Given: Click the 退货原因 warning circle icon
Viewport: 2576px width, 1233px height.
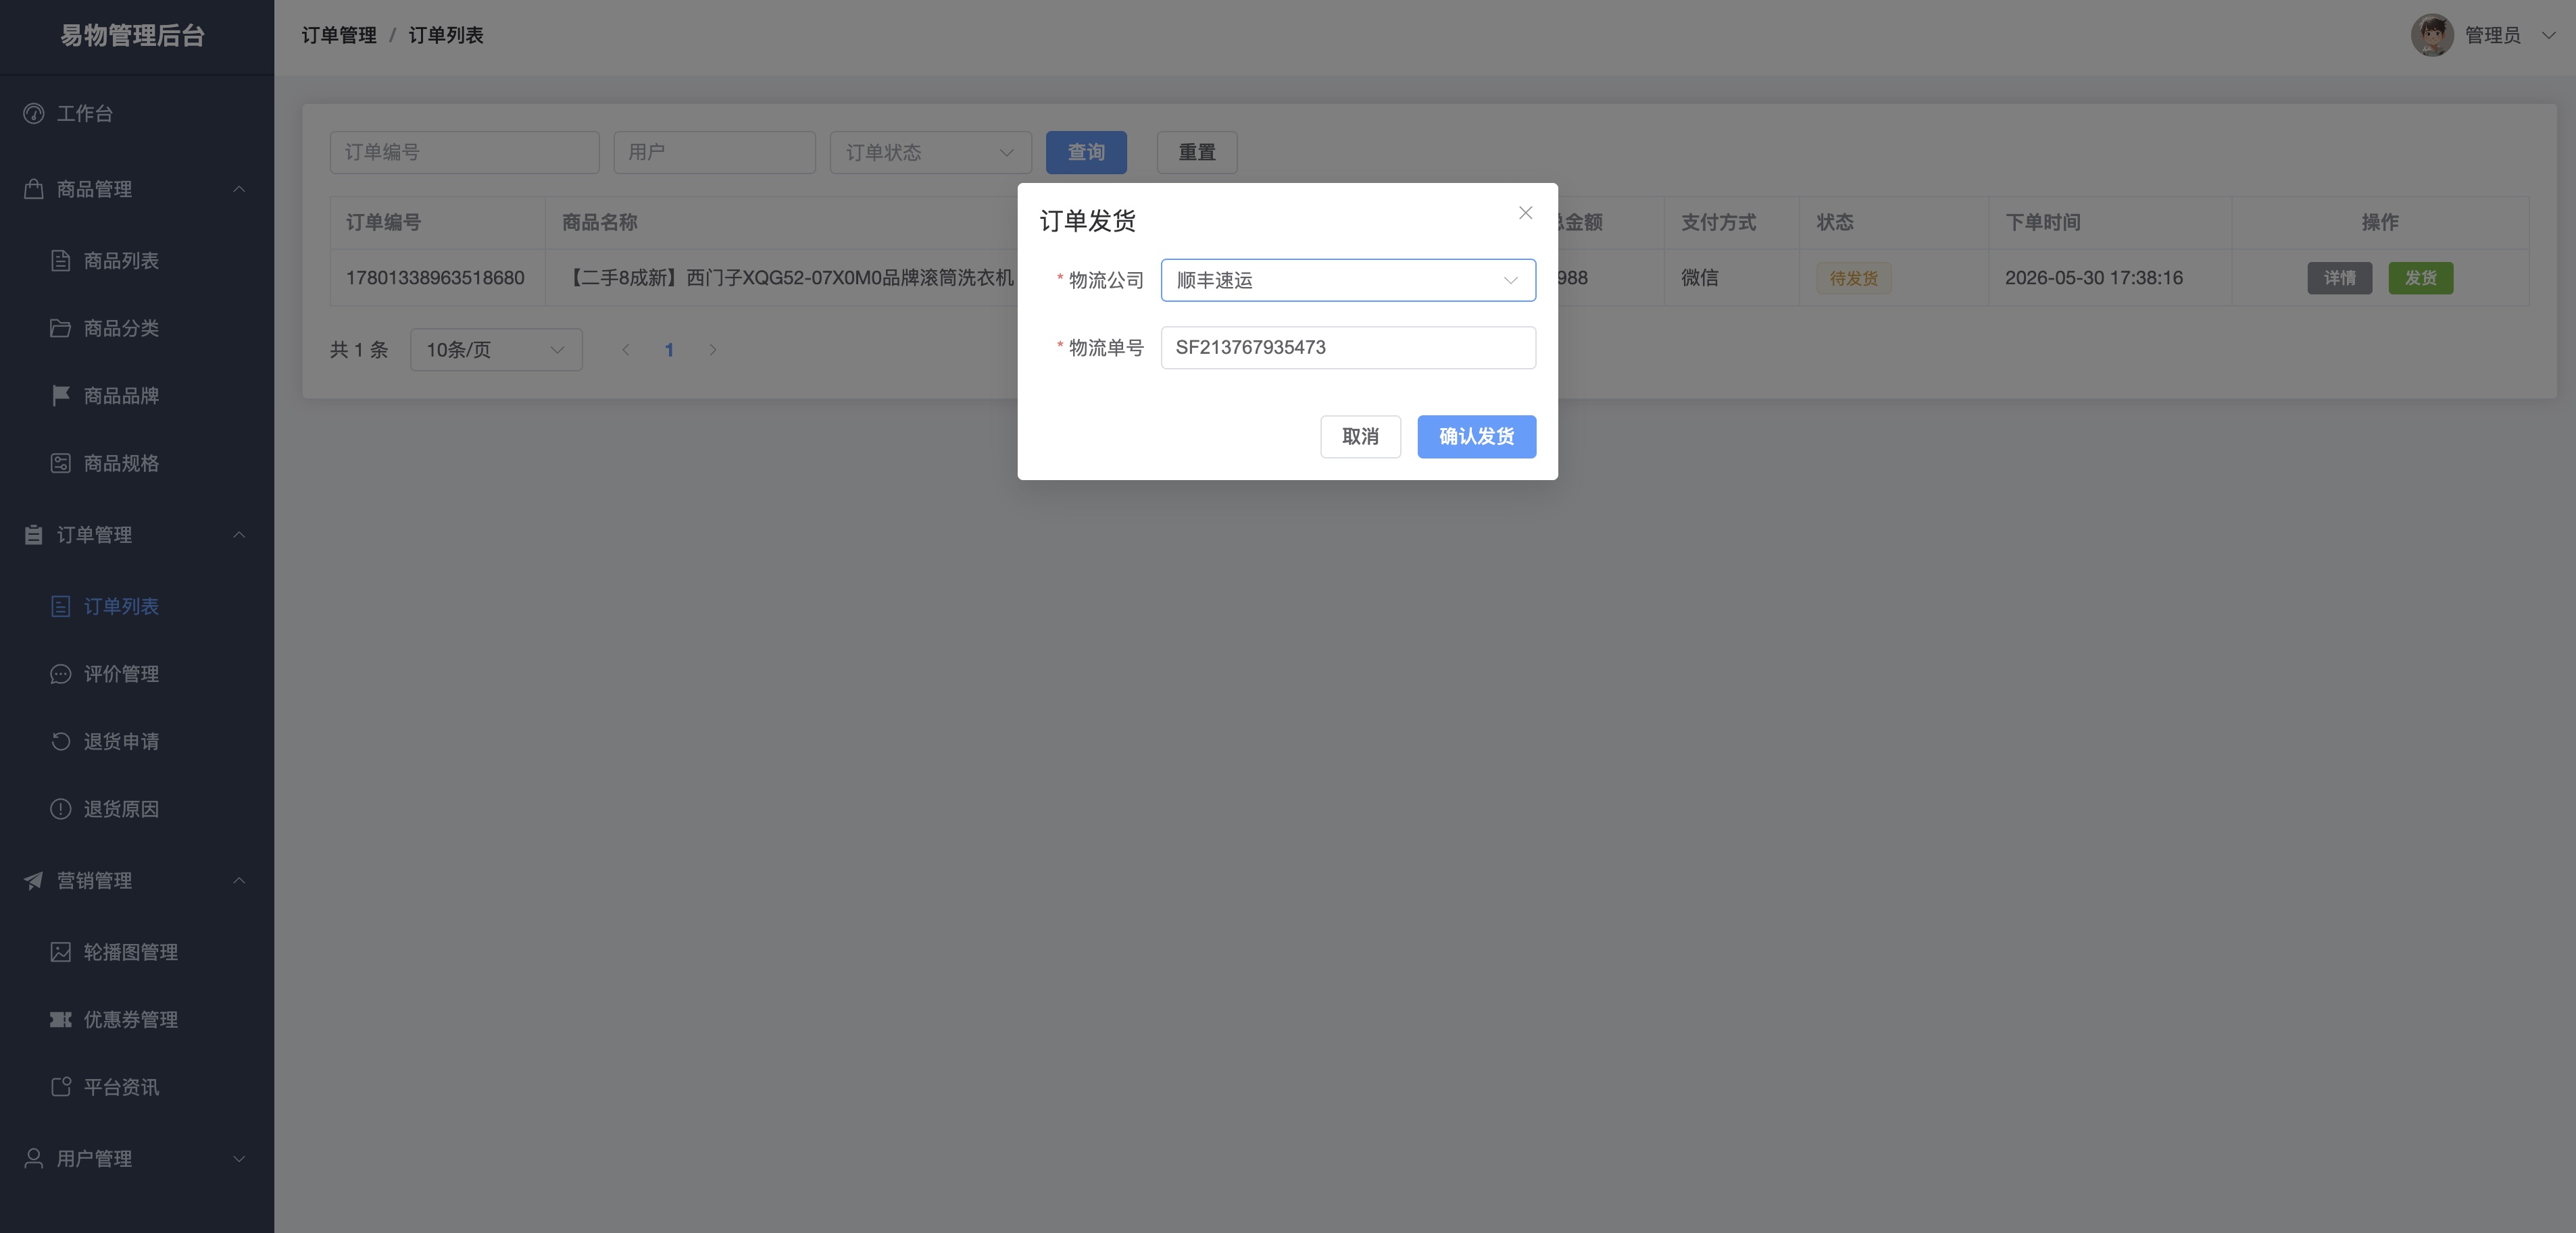Looking at the screenshot, I should pos(61,810).
